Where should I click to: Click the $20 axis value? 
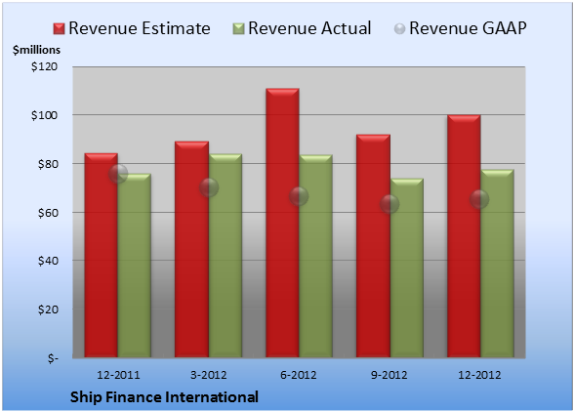pyautogui.click(x=48, y=309)
